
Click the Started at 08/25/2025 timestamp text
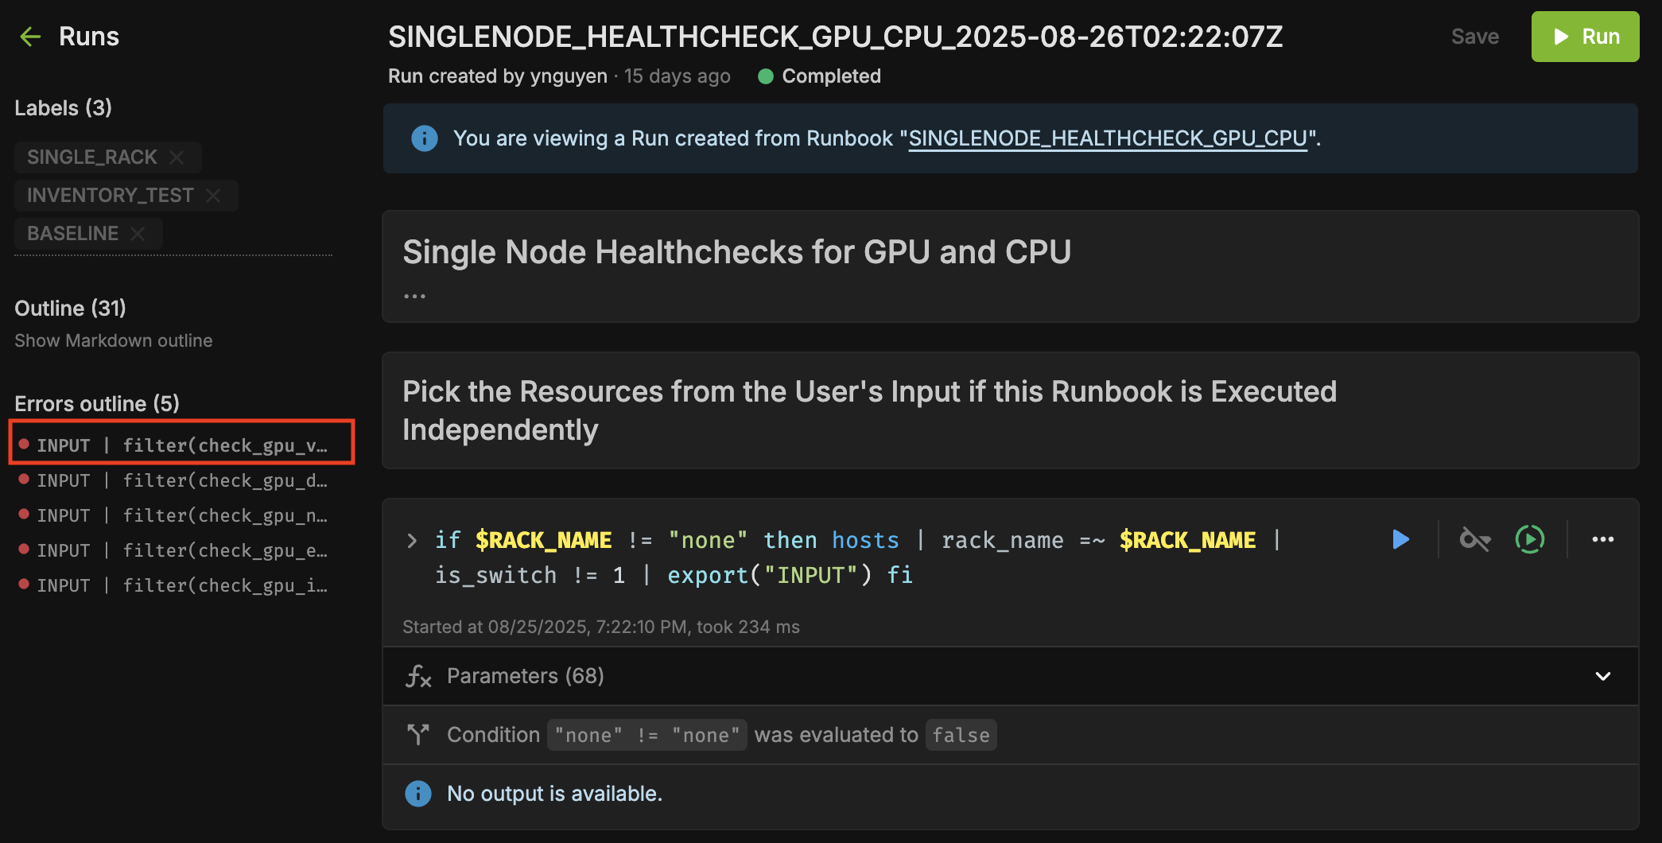pos(601,627)
